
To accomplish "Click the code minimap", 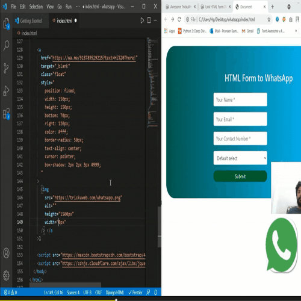I will tap(152, 82).
